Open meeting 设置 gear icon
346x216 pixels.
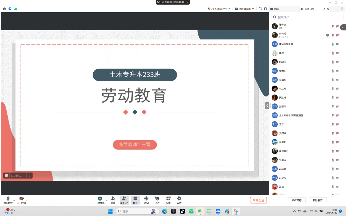coord(179,199)
